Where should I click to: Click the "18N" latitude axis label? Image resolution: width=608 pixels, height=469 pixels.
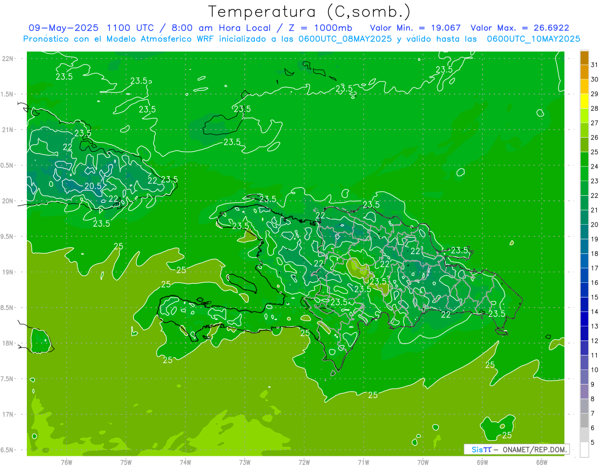pyautogui.click(x=8, y=343)
